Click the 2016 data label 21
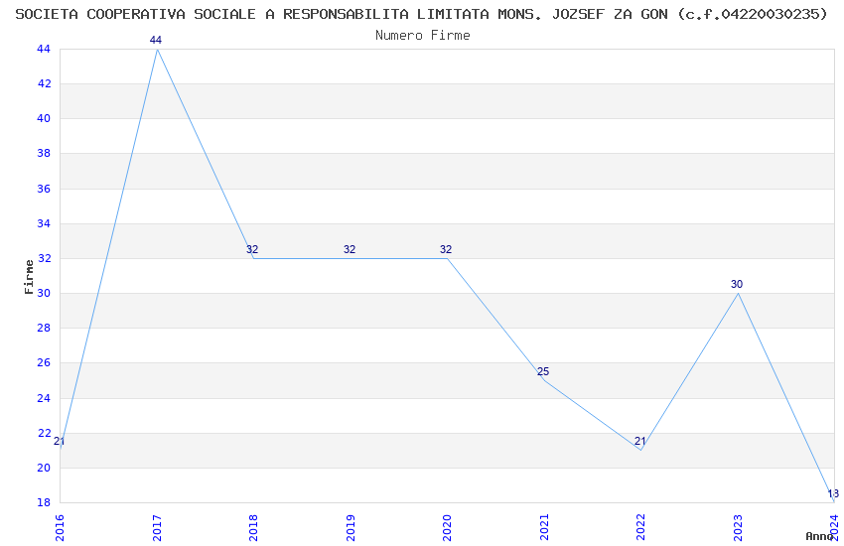 click(59, 441)
